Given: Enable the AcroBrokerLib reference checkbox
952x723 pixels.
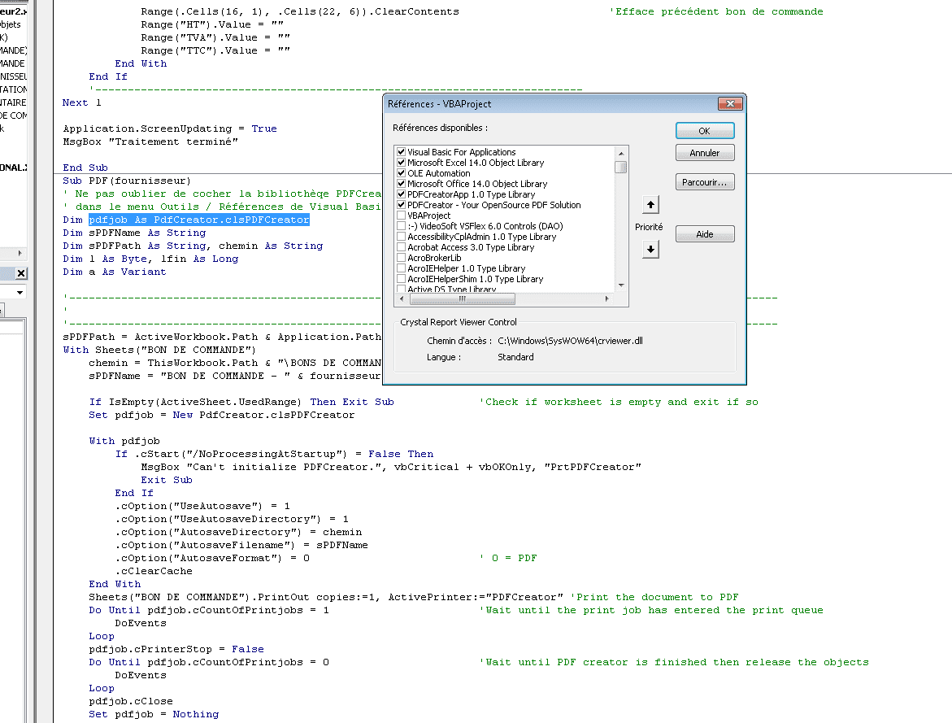Looking at the screenshot, I should click(401, 258).
